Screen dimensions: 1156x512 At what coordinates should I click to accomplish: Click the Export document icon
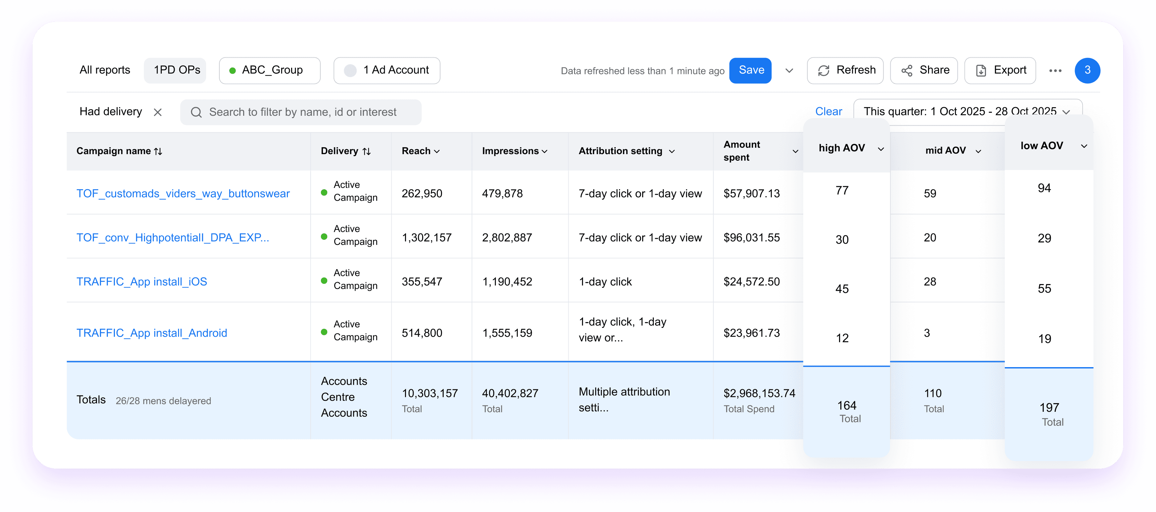point(981,70)
